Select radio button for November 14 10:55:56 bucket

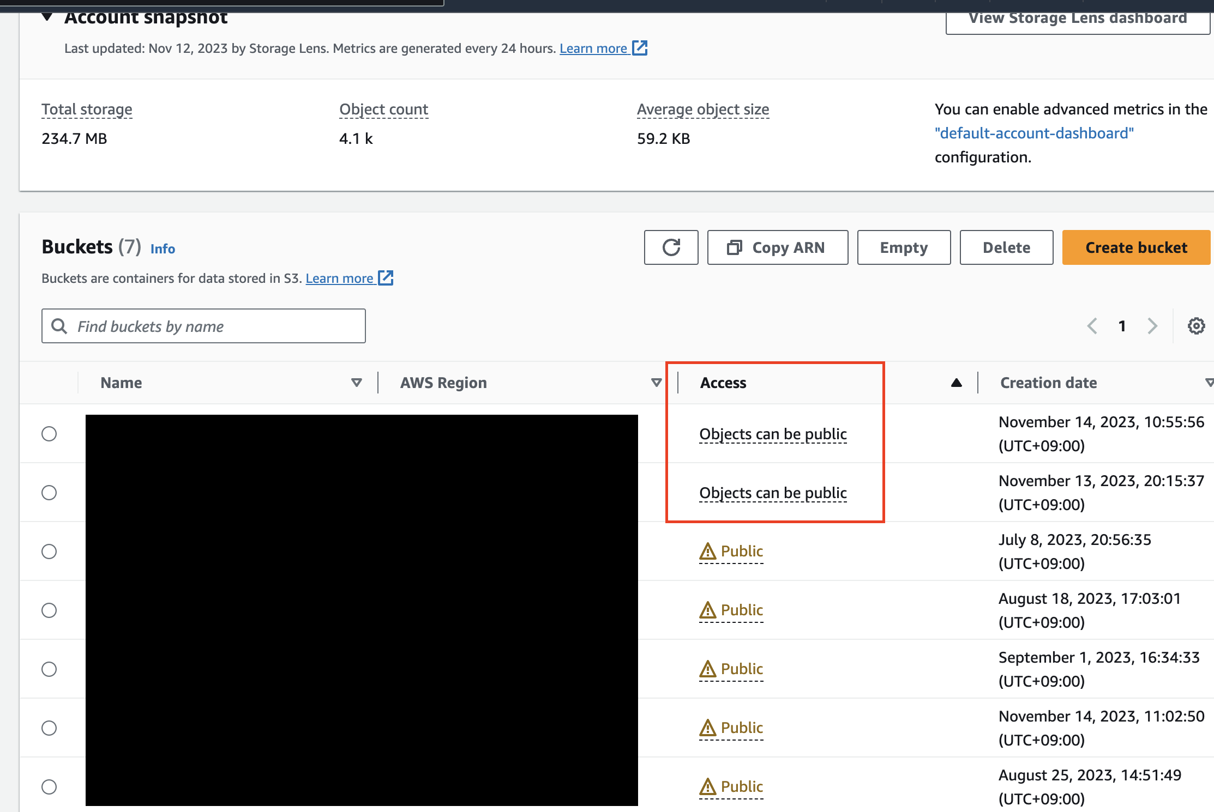49,434
